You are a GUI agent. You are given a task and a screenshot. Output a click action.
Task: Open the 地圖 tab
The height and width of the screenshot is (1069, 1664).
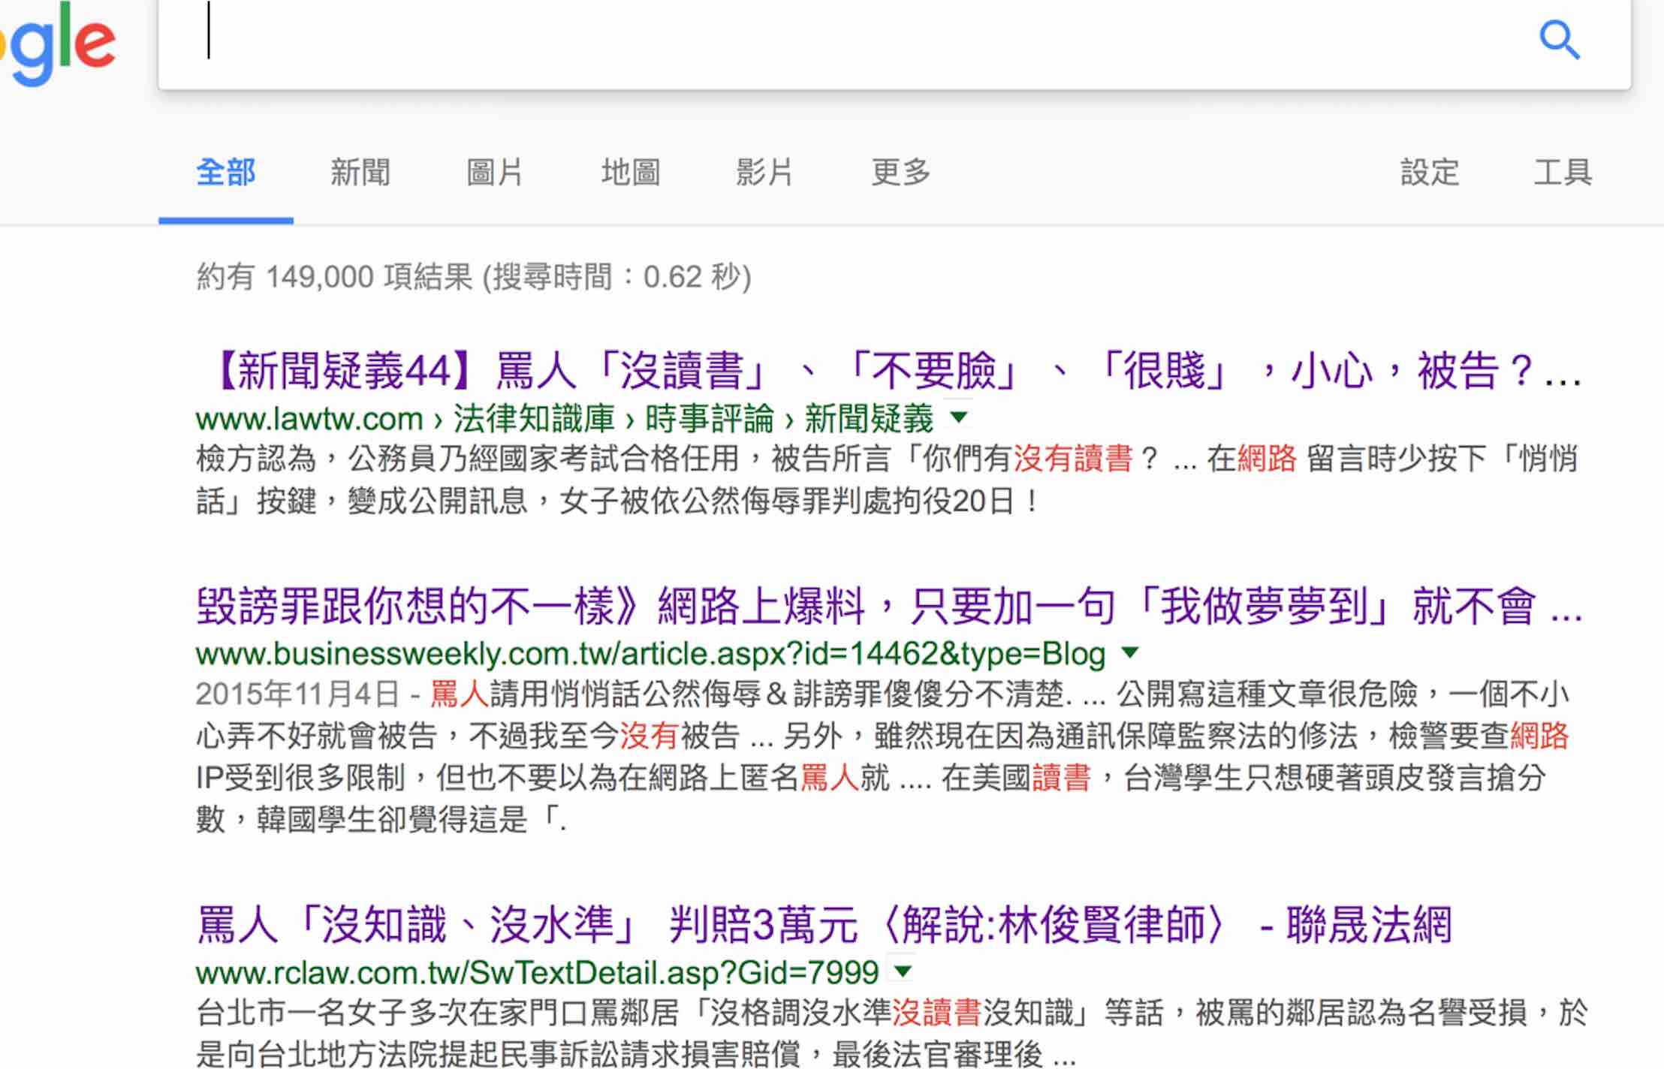point(630,173)
